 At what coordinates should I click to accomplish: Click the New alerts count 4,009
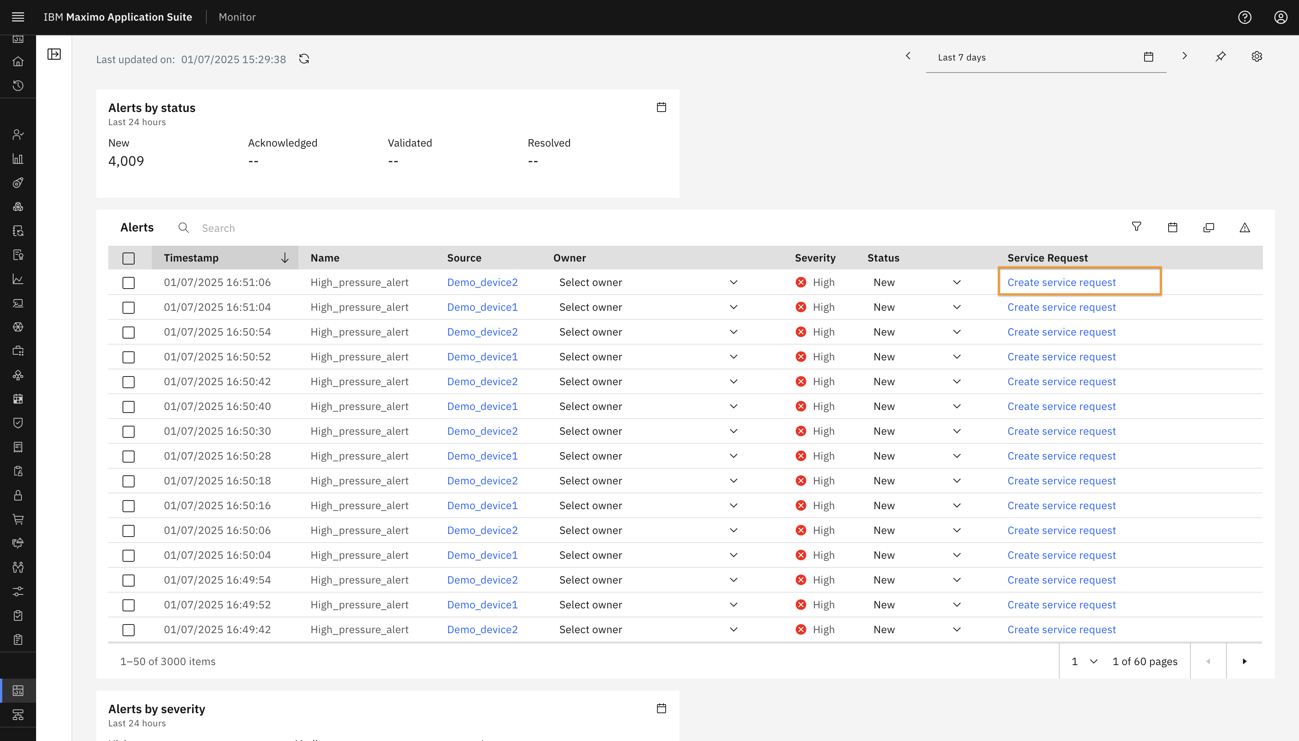tap(126, 161)
